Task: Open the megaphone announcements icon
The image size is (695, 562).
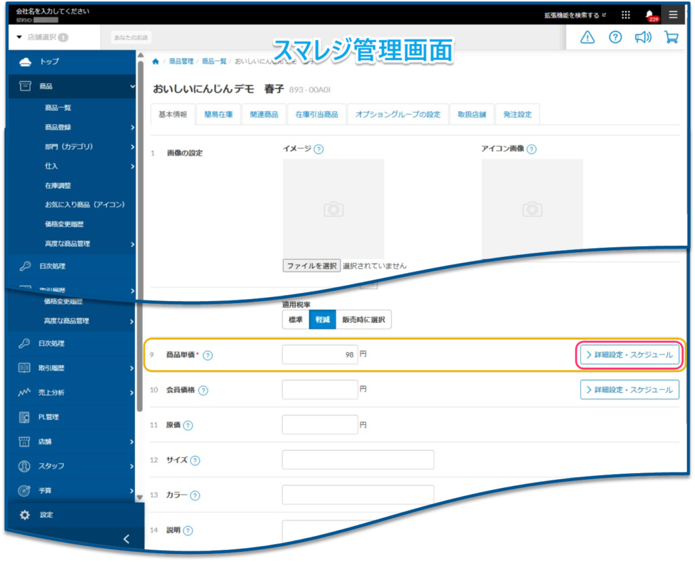Action: [x=643, y=37]
